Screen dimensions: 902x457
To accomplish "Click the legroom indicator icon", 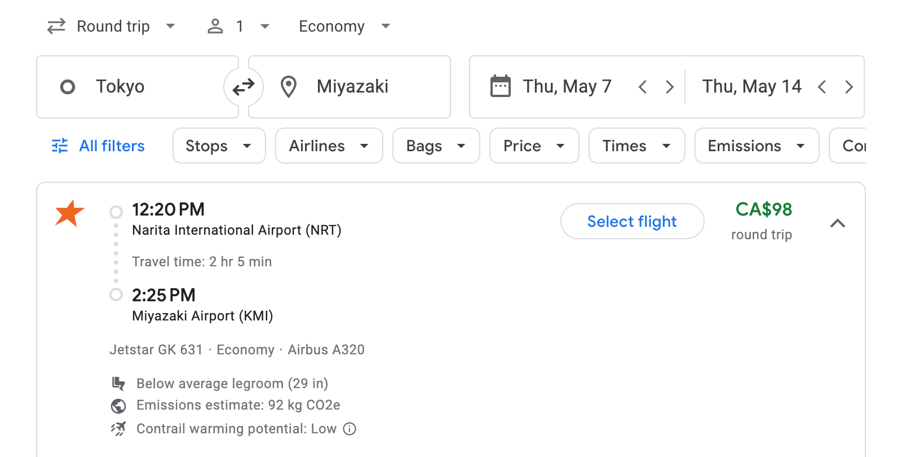I will coord(118,383).
